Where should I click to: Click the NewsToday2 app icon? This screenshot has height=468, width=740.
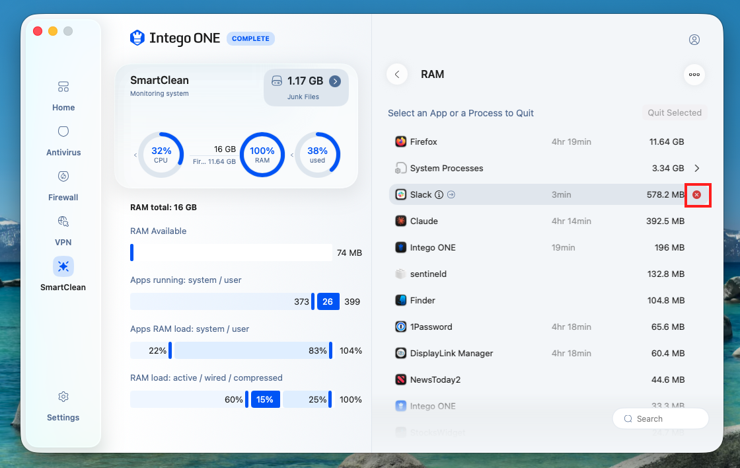click(x=400, y=379)
